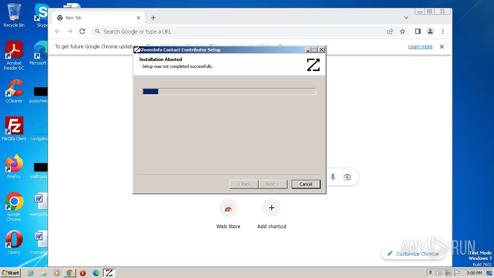Open Chrome side panel
The height and width of the screenshot is (278, 494).
(x=418, y=32)
